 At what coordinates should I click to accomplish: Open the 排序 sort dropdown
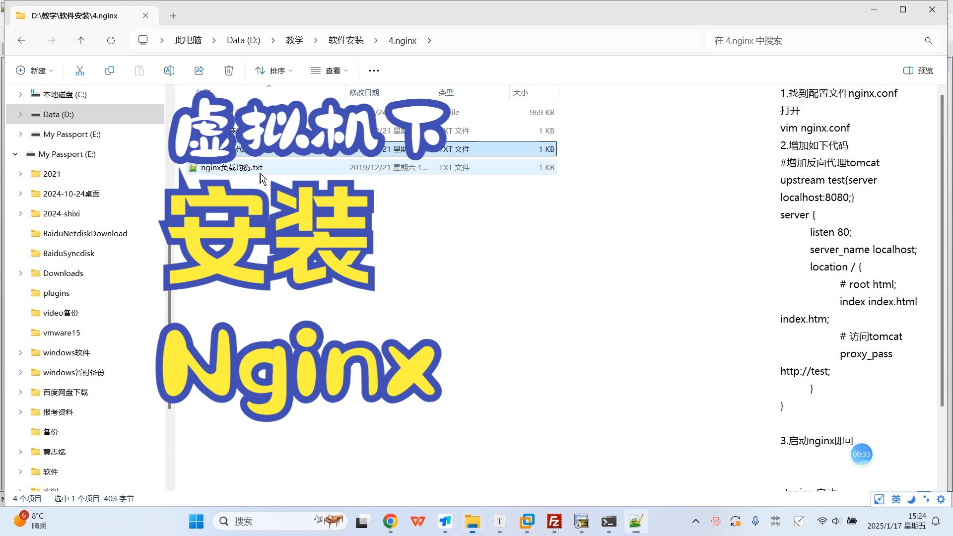coord(273,70)
